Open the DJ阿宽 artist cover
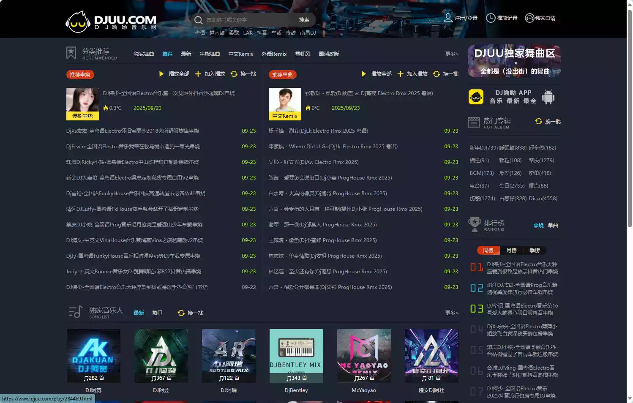The height and width of the screenshot is (403, 633). point(93,356)
